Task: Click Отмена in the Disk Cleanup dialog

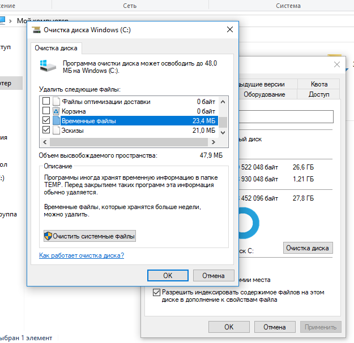Action: click(214, 275)
